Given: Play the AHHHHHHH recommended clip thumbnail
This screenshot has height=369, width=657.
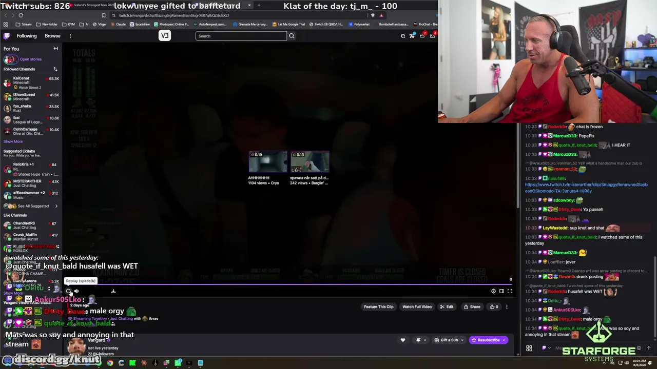Looking at the screenshot, I should click(x=268, y=162).
